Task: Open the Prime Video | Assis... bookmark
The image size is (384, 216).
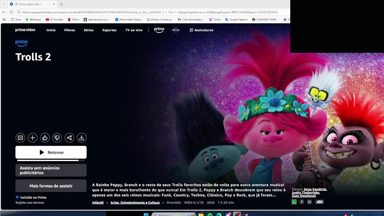Action: coord(128,19)
